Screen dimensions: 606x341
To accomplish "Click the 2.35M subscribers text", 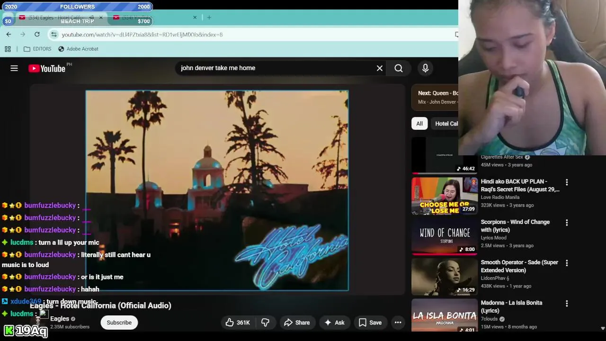I will click(x=70, y=327).
